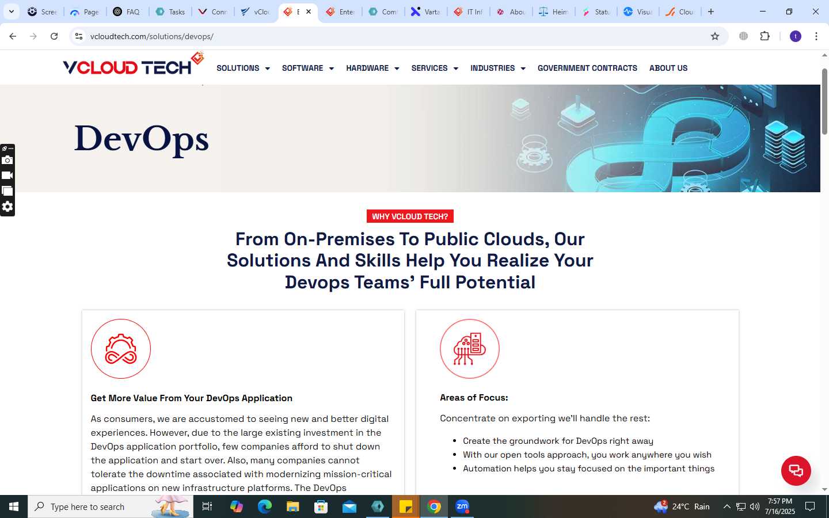Click the globe icon beside the bookmark star
Viewport: 829px width, 518px height.
click(x=744, y=36)
